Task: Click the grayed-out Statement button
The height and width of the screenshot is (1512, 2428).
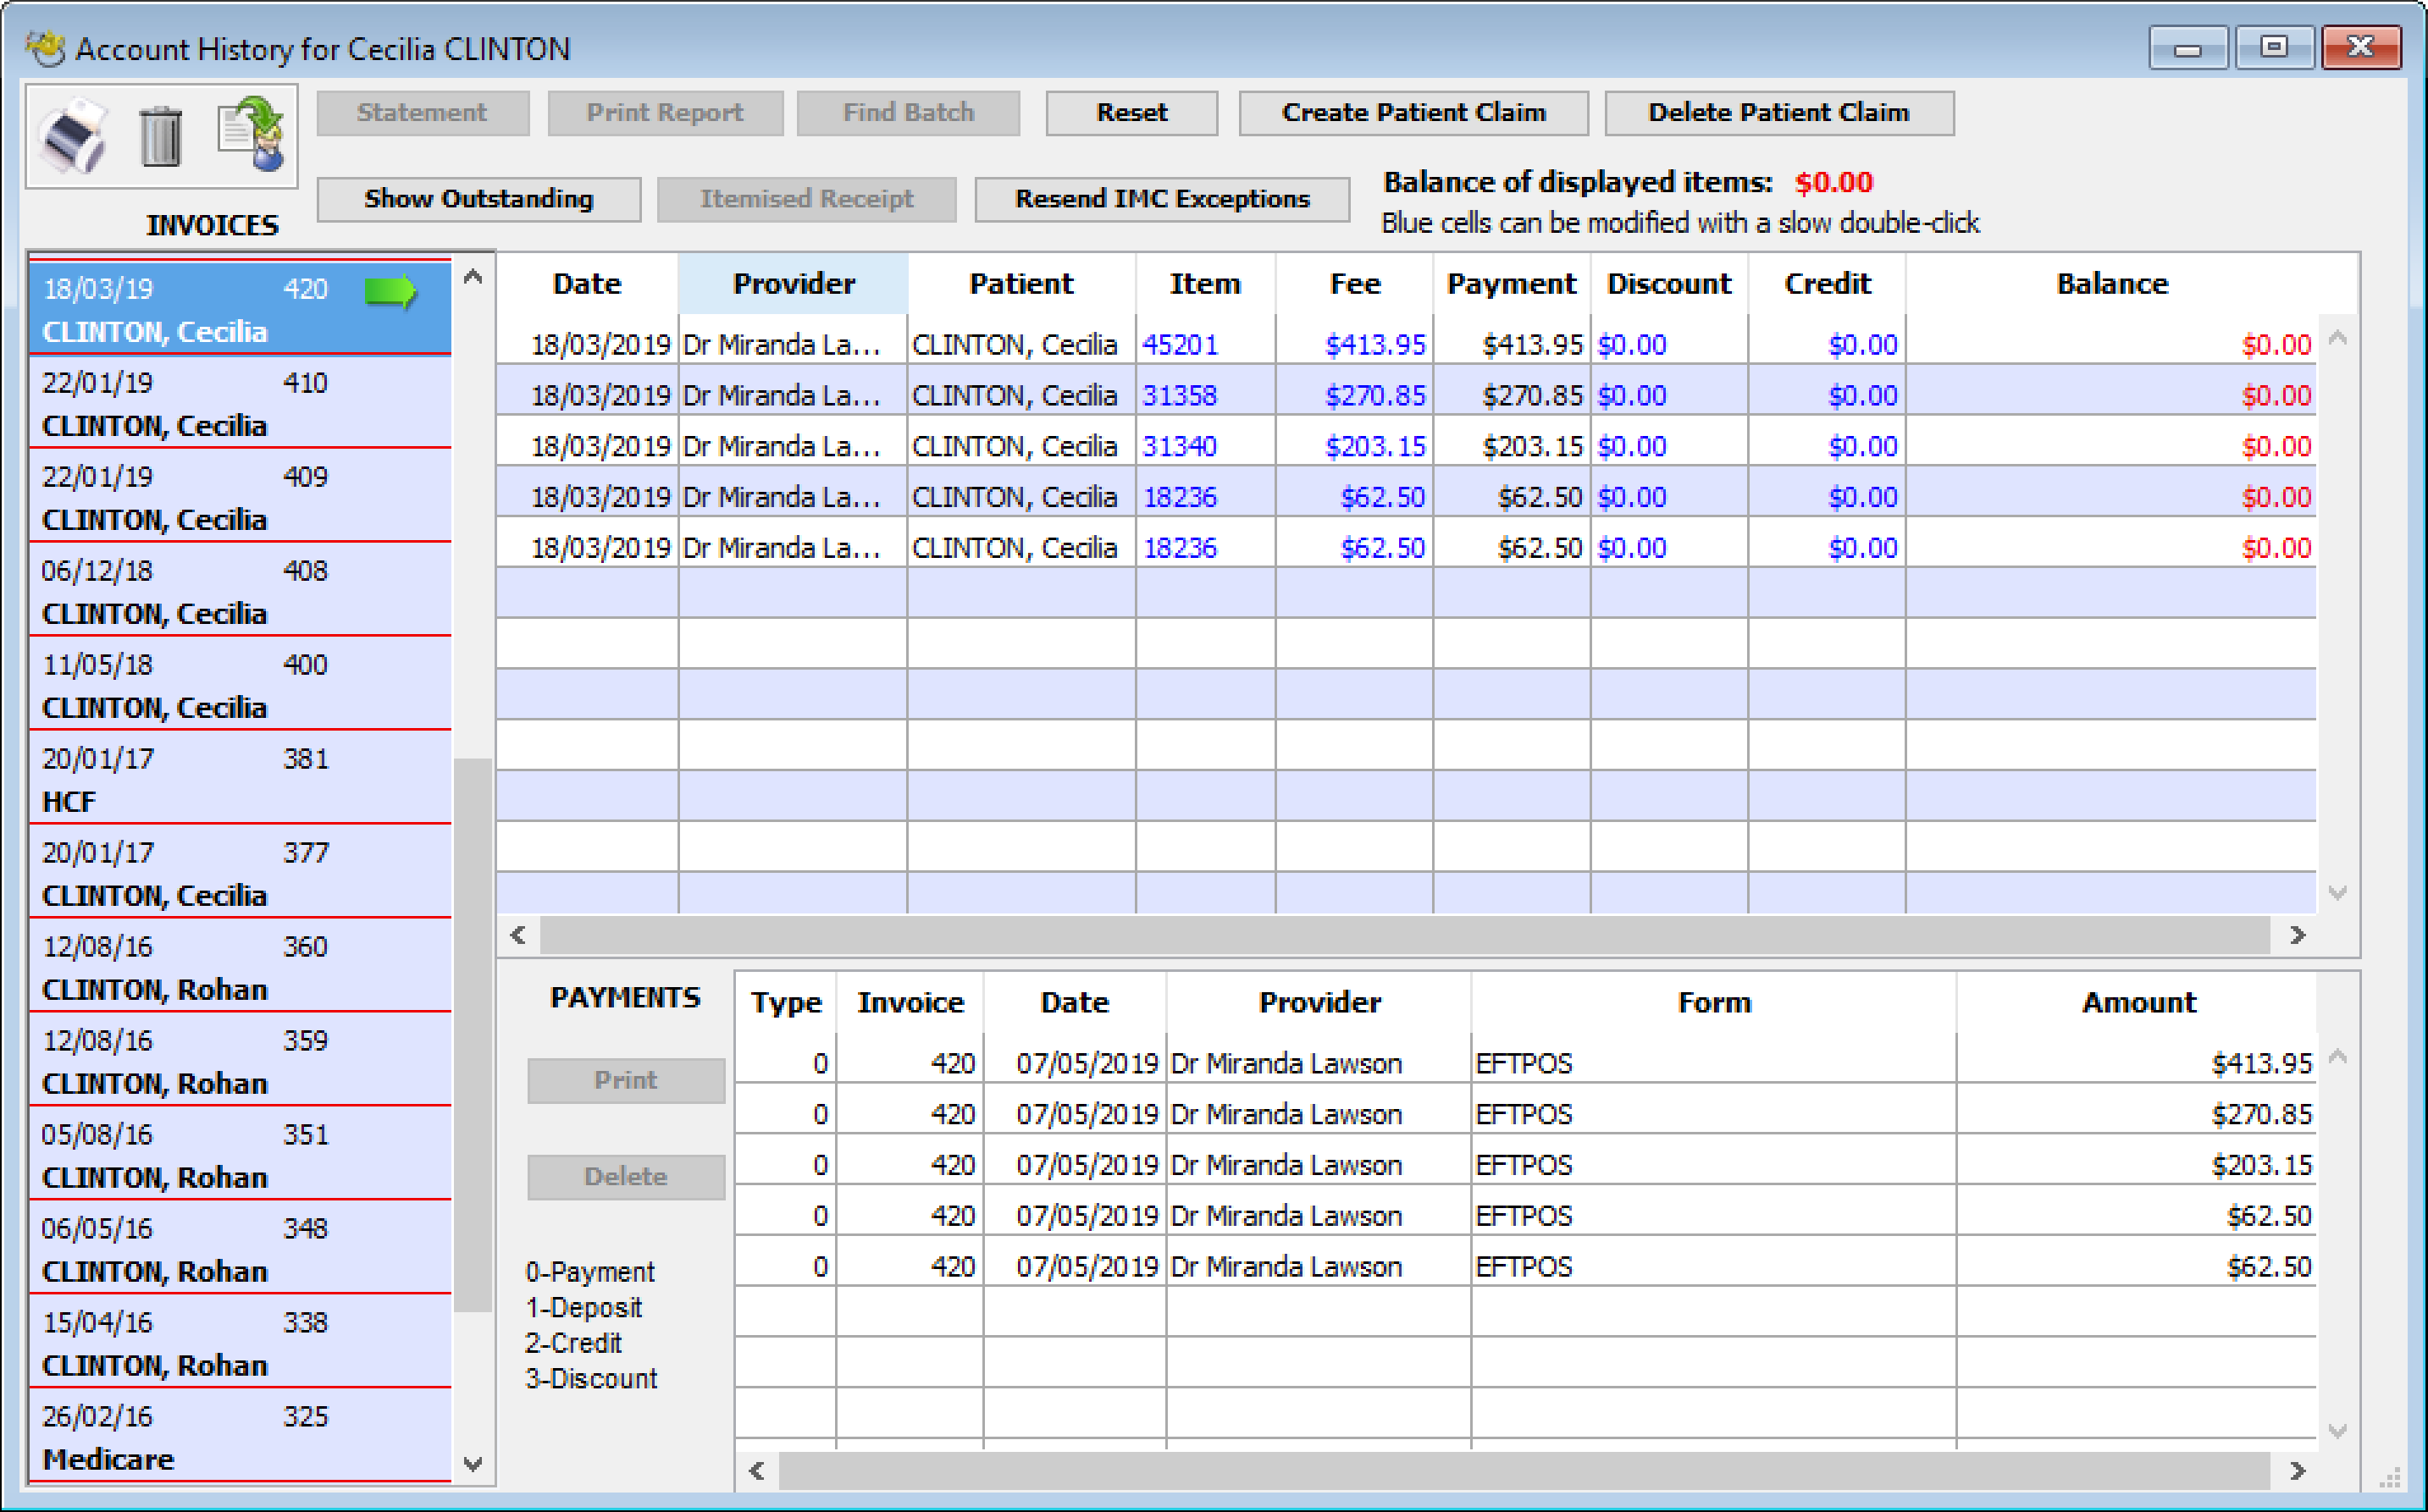Action: point(423,113)
